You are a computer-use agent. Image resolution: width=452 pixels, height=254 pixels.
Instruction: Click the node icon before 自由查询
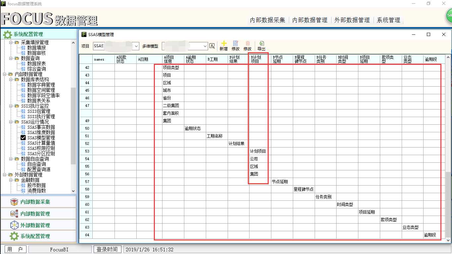point(23,164)
